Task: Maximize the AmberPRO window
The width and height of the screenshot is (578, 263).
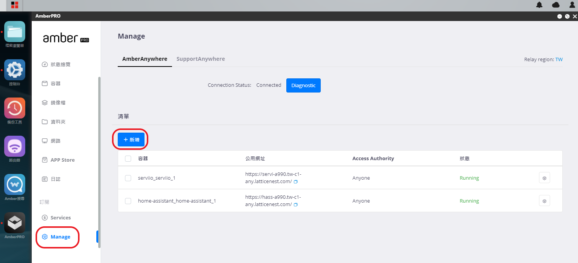Action: [567, 16]
